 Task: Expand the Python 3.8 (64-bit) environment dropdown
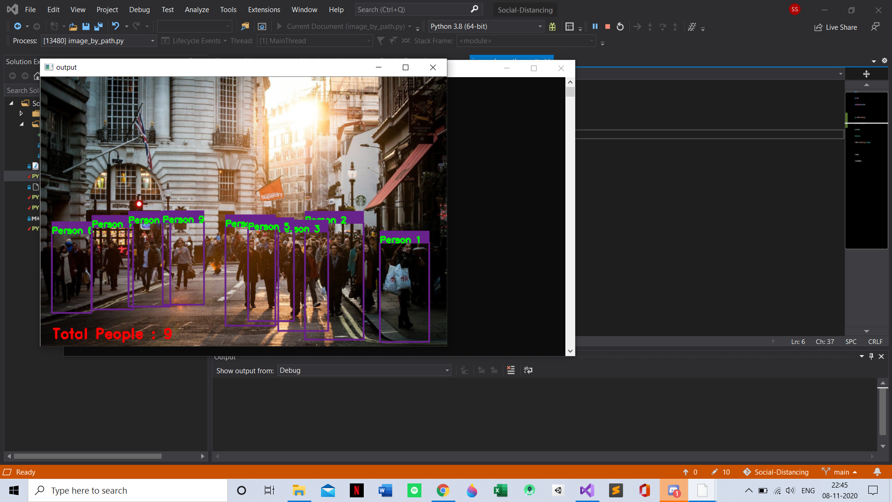pyautogui.click(x=540, y=26)
